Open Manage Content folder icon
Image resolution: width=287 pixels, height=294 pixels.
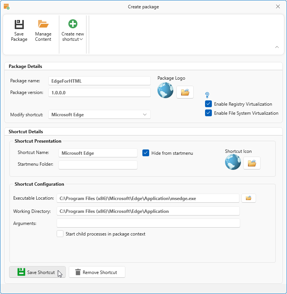[43, 25]
